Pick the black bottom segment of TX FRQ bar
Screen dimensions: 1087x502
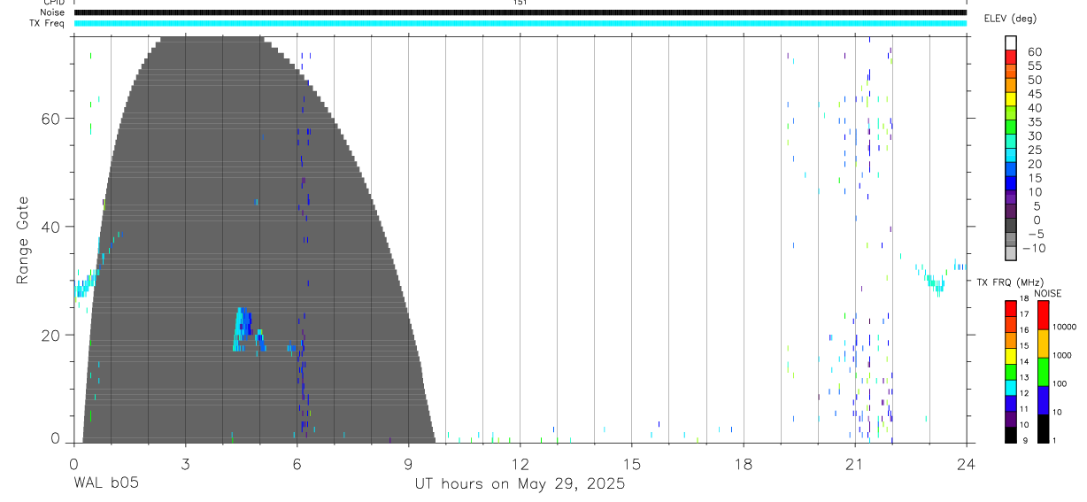1011,435
